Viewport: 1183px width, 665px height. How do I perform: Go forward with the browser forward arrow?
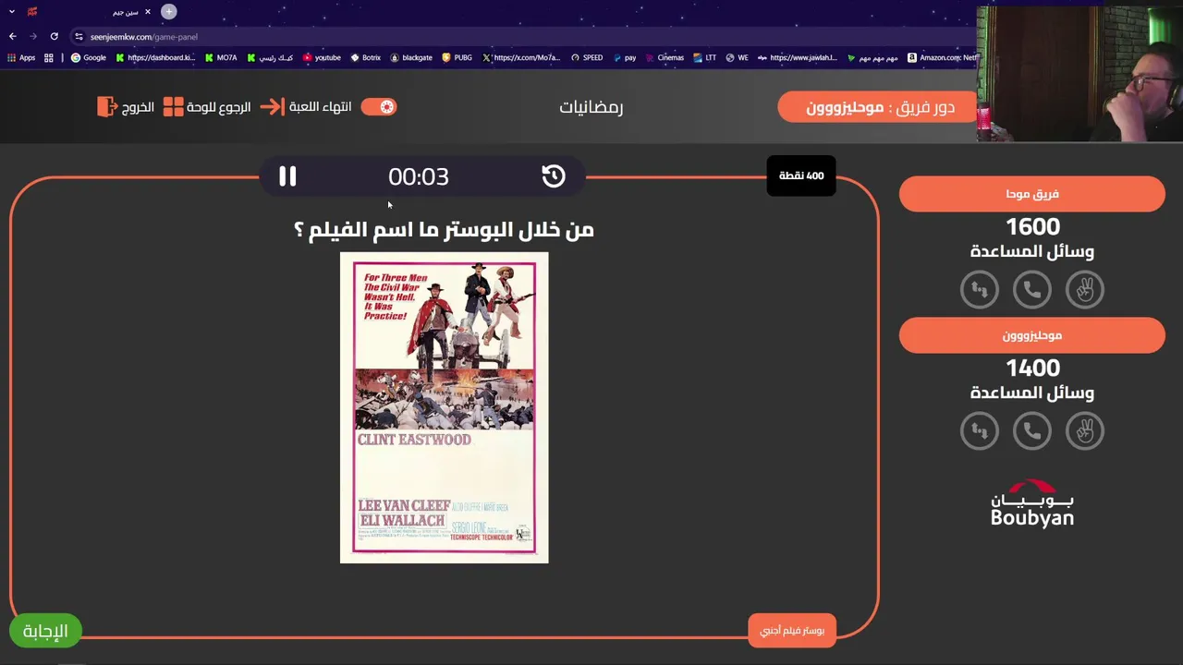click(33, 37)
